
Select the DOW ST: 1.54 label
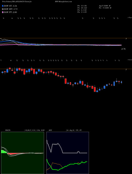pyautogui.click(x=10, y=6)
